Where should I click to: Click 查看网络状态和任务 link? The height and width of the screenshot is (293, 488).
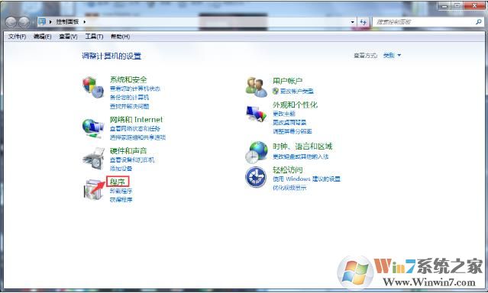tap(135, 128)
